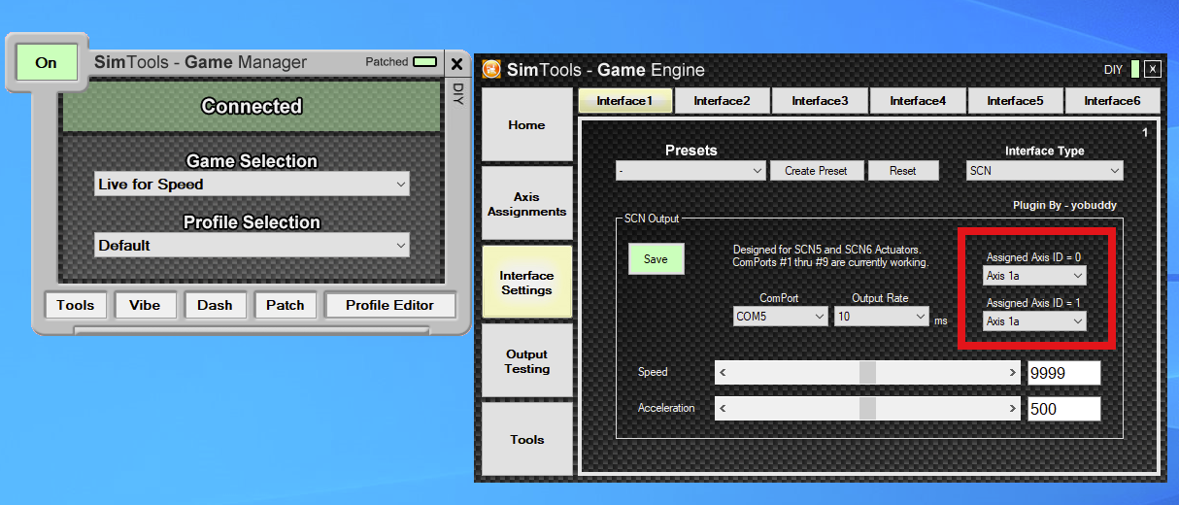This screenshot has width=1179, height=505.
Task: Open the Axis Assignments section
Action: point(527,204)
